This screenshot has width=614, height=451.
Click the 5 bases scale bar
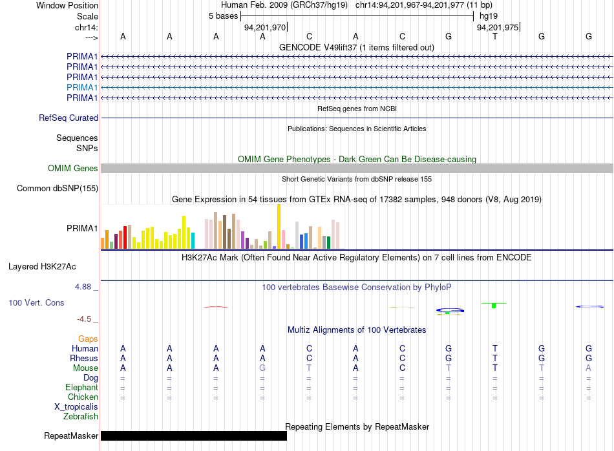357,16
